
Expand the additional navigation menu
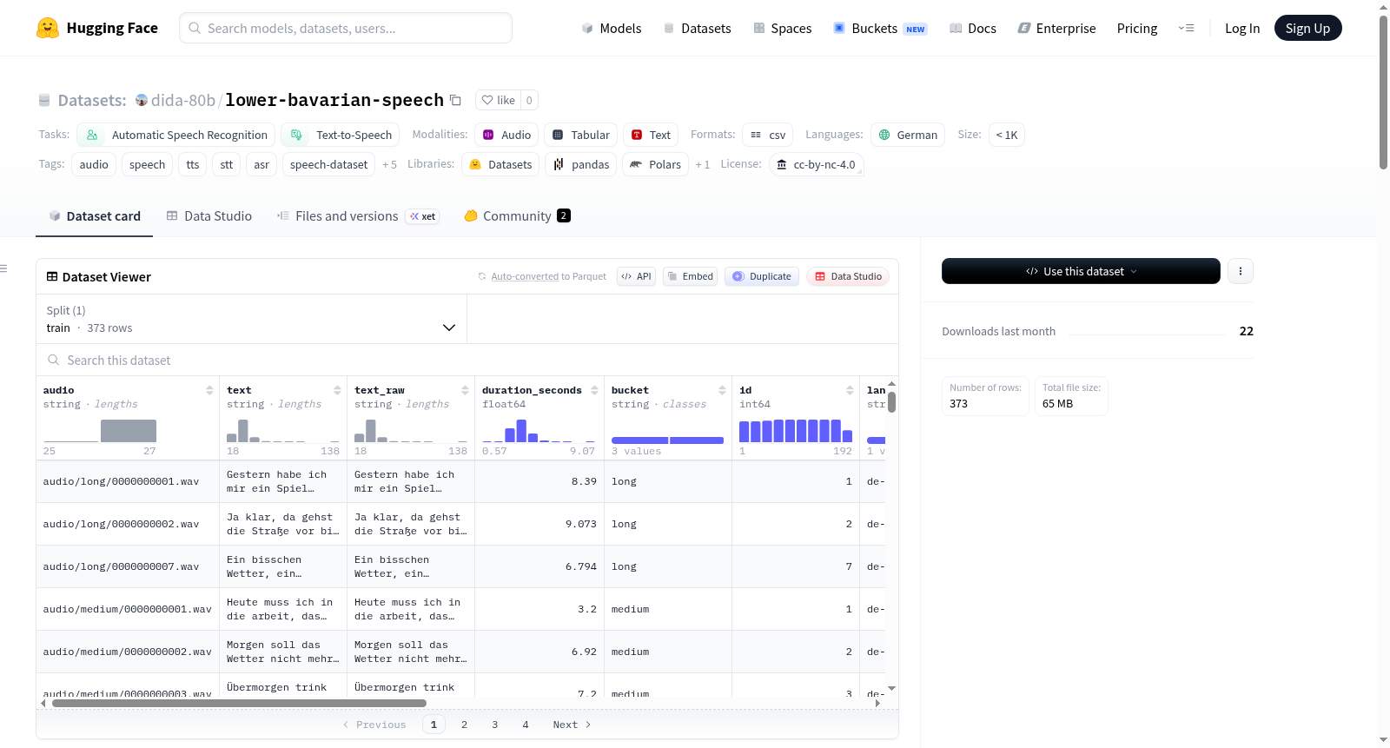(1186, 28)
